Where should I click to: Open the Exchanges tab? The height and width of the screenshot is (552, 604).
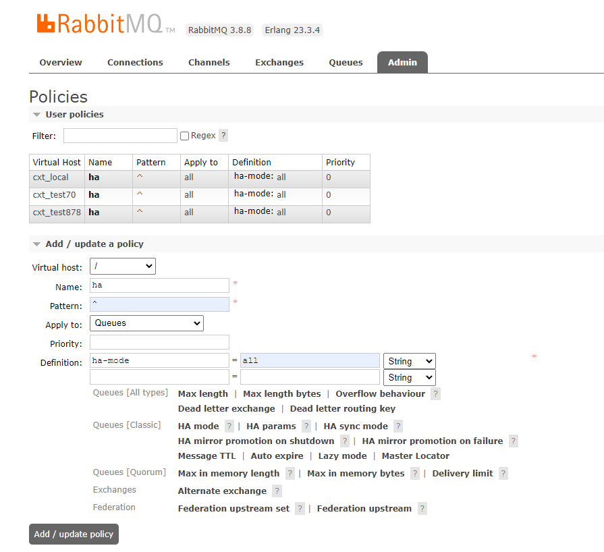(x=279, y=62)
